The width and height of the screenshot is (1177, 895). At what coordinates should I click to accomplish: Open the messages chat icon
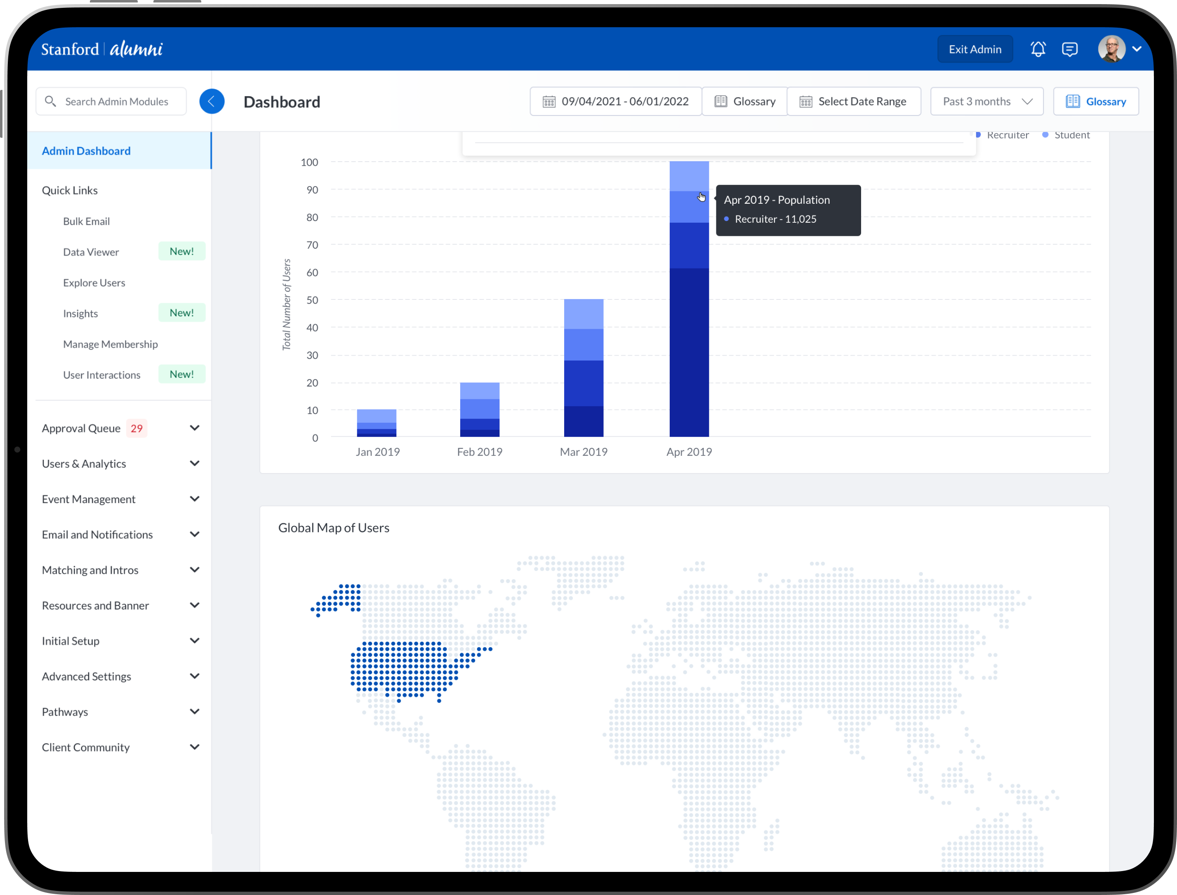point(1069,49)
